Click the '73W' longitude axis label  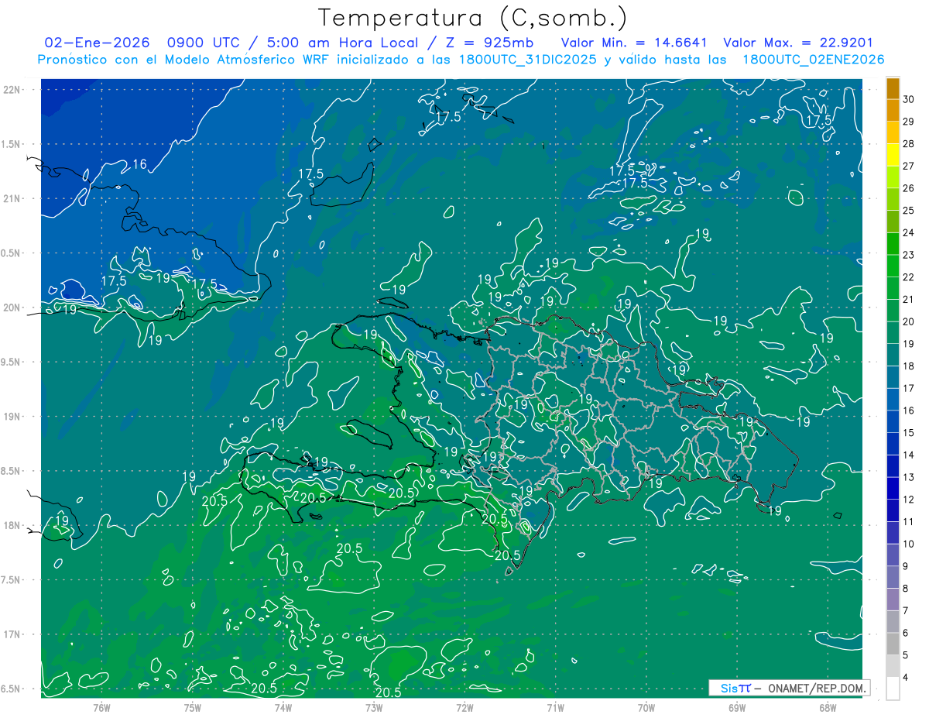(x=374, y=708)
